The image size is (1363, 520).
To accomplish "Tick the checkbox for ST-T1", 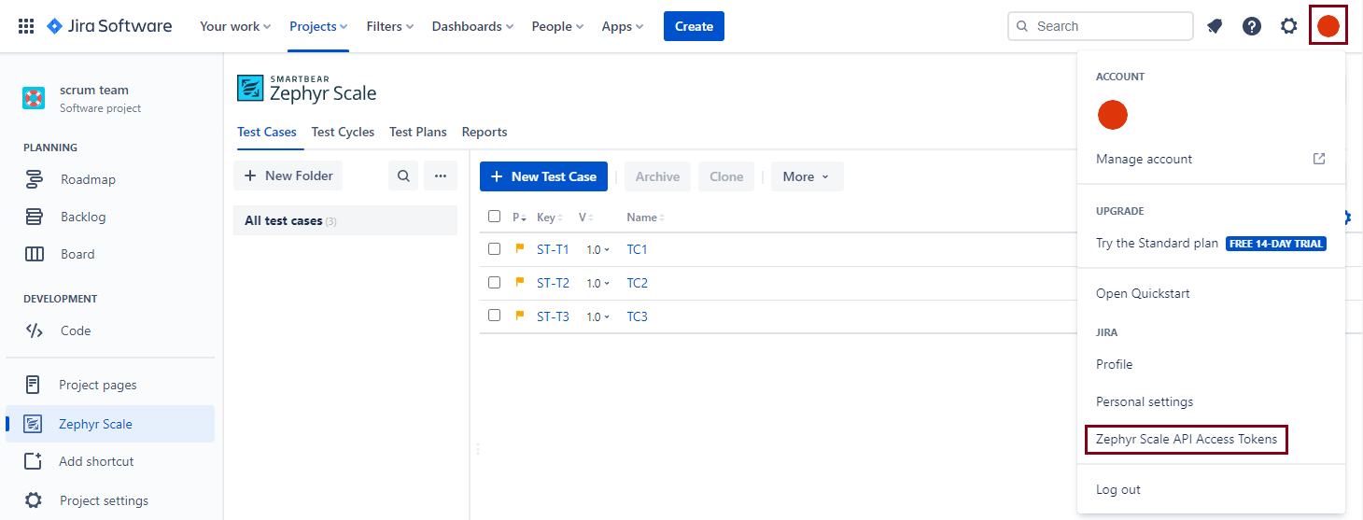I will pos(495,249).
